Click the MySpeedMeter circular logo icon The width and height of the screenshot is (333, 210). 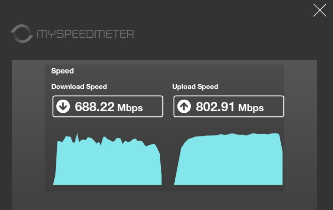tap(22, 34)
